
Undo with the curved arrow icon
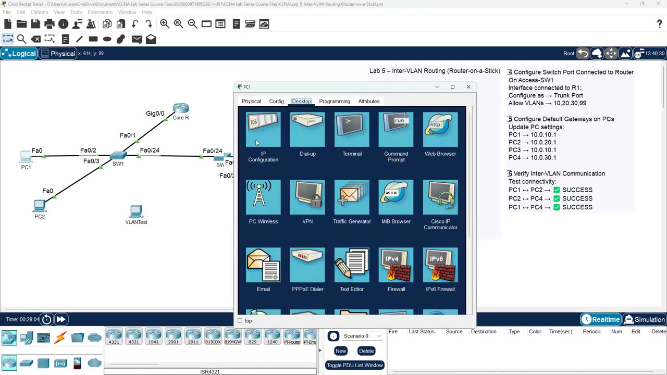tap(135, 24)
